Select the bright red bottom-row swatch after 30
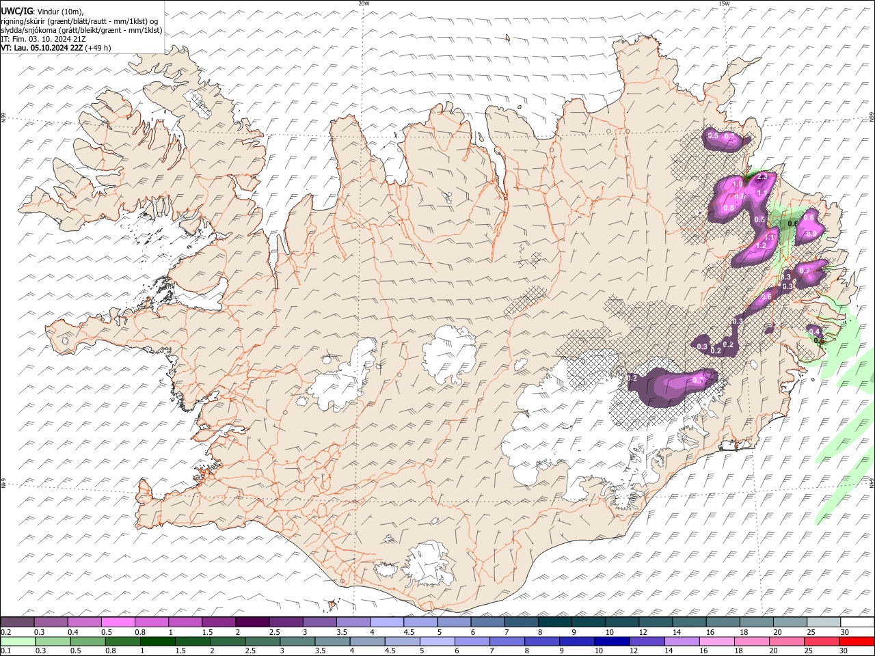 (x=857, y=641)
